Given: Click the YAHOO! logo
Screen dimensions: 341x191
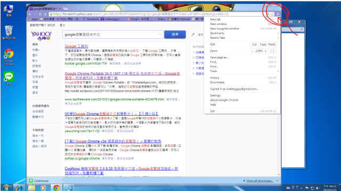Looking at the screenshot, I should [41, 36].
